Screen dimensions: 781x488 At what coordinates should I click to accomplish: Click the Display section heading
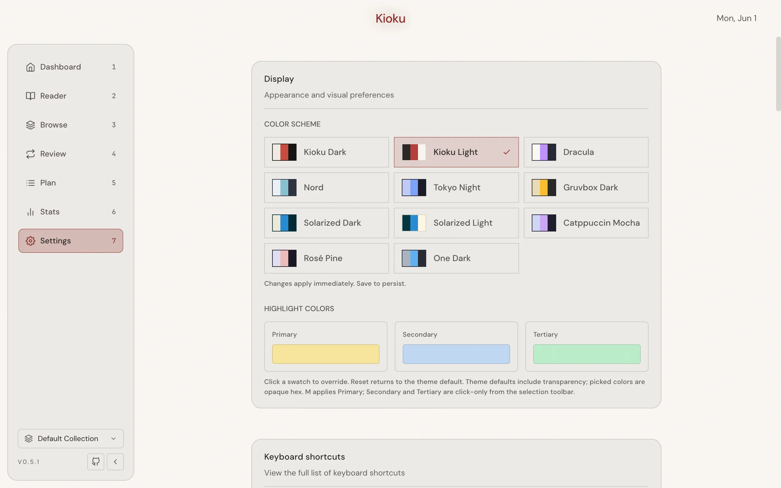[x=279, y=79]
